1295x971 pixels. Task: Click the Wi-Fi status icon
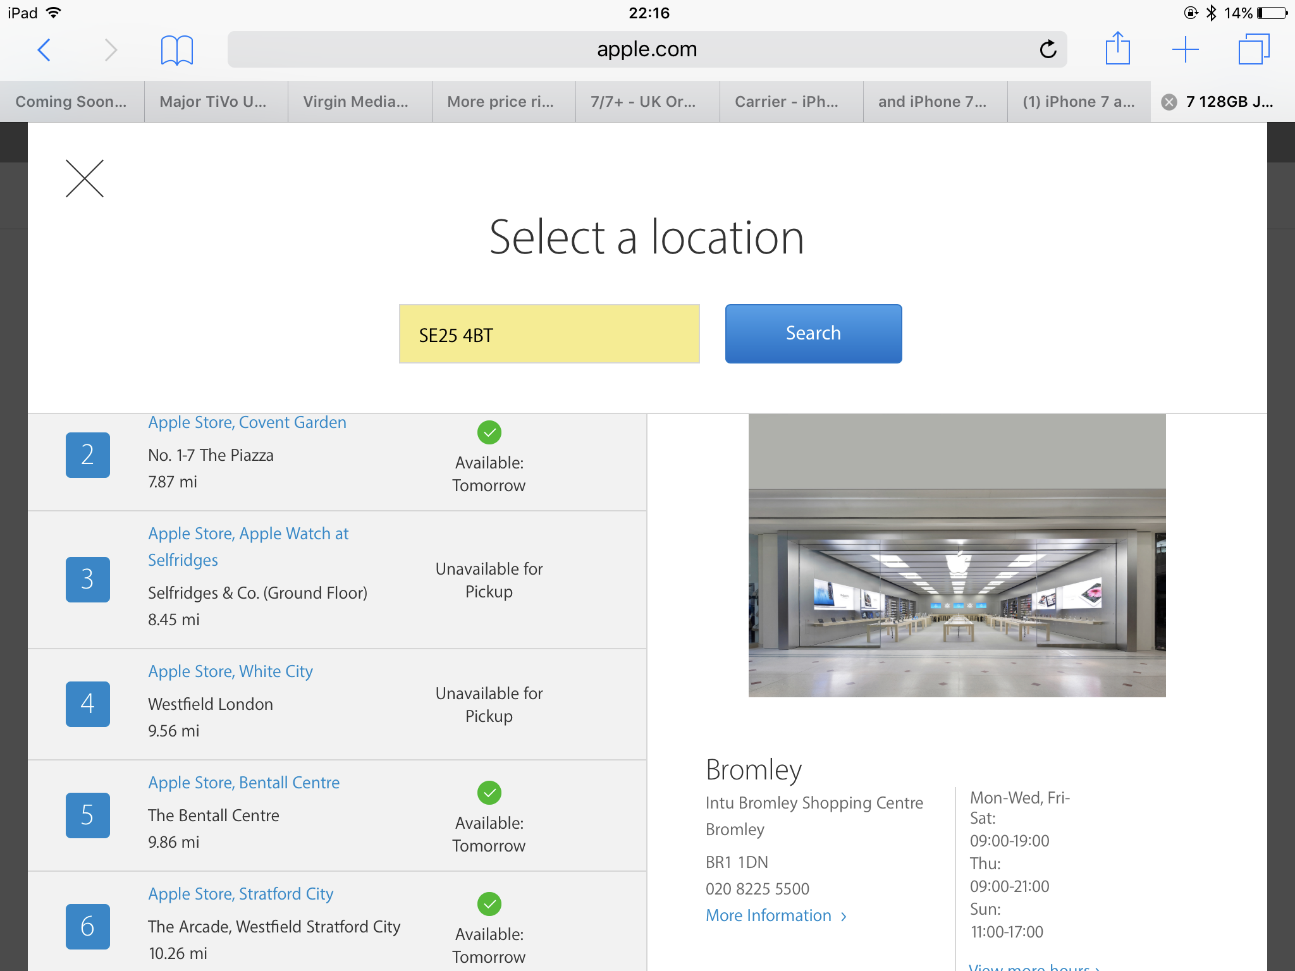coord(54,13)
